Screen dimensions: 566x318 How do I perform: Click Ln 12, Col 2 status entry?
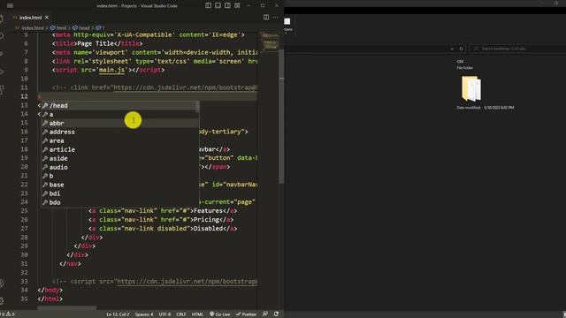(118, 314)
